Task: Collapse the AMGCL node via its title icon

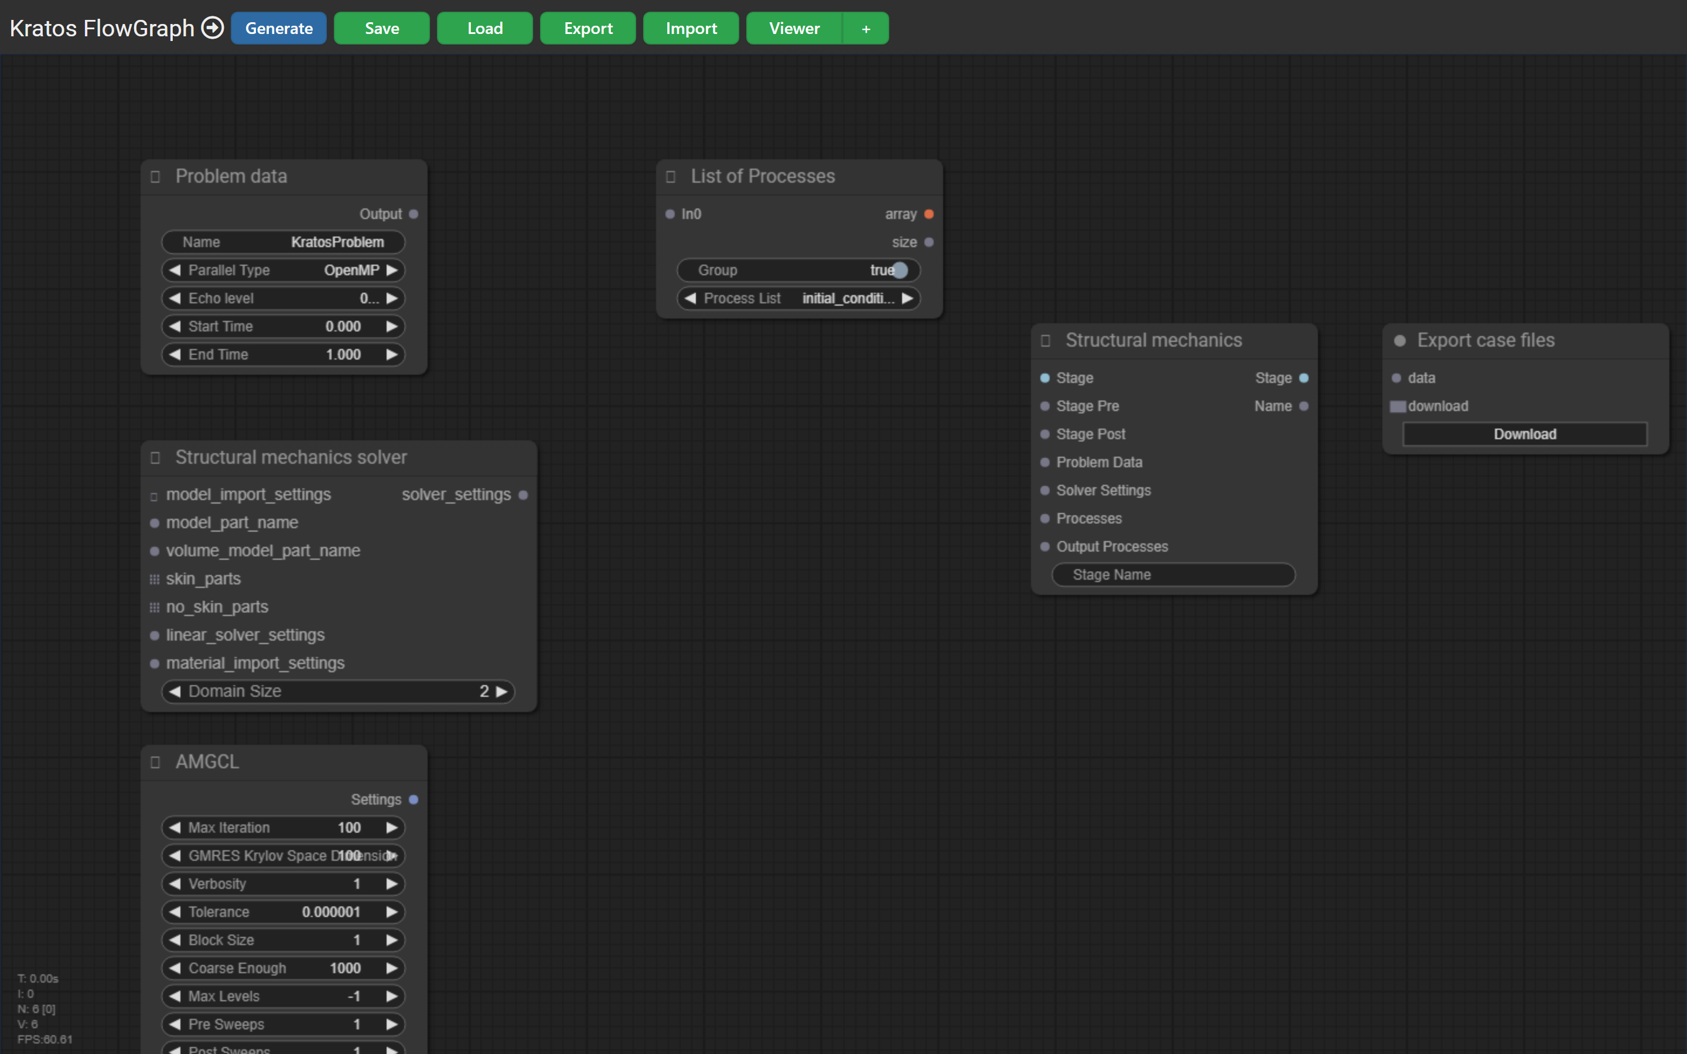Action: click(155, 762)
